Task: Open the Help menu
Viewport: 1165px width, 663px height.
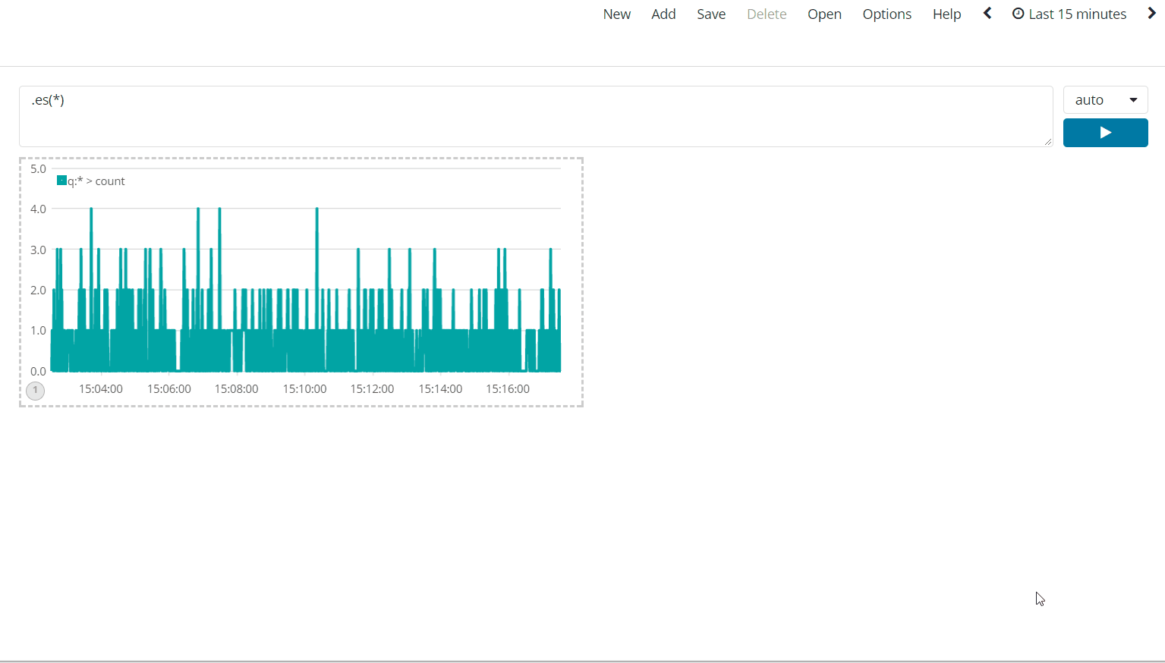Action: click(946, 14)
